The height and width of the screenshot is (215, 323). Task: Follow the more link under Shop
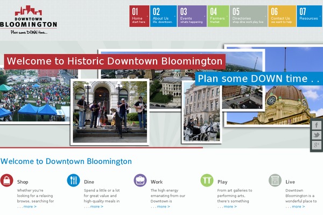click(30, 206)
